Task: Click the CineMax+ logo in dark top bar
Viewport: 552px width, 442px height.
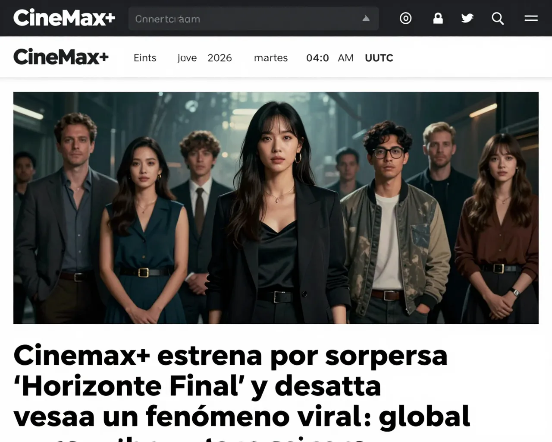Action: click(x=64, y=18)
